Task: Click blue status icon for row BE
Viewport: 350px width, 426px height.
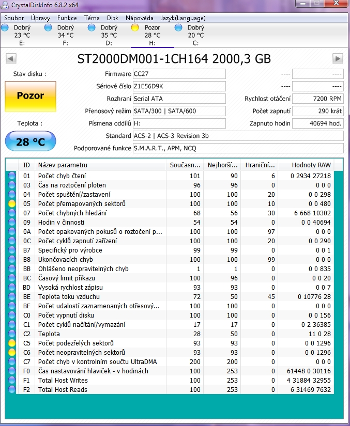Action: click(x=12, y=296)
